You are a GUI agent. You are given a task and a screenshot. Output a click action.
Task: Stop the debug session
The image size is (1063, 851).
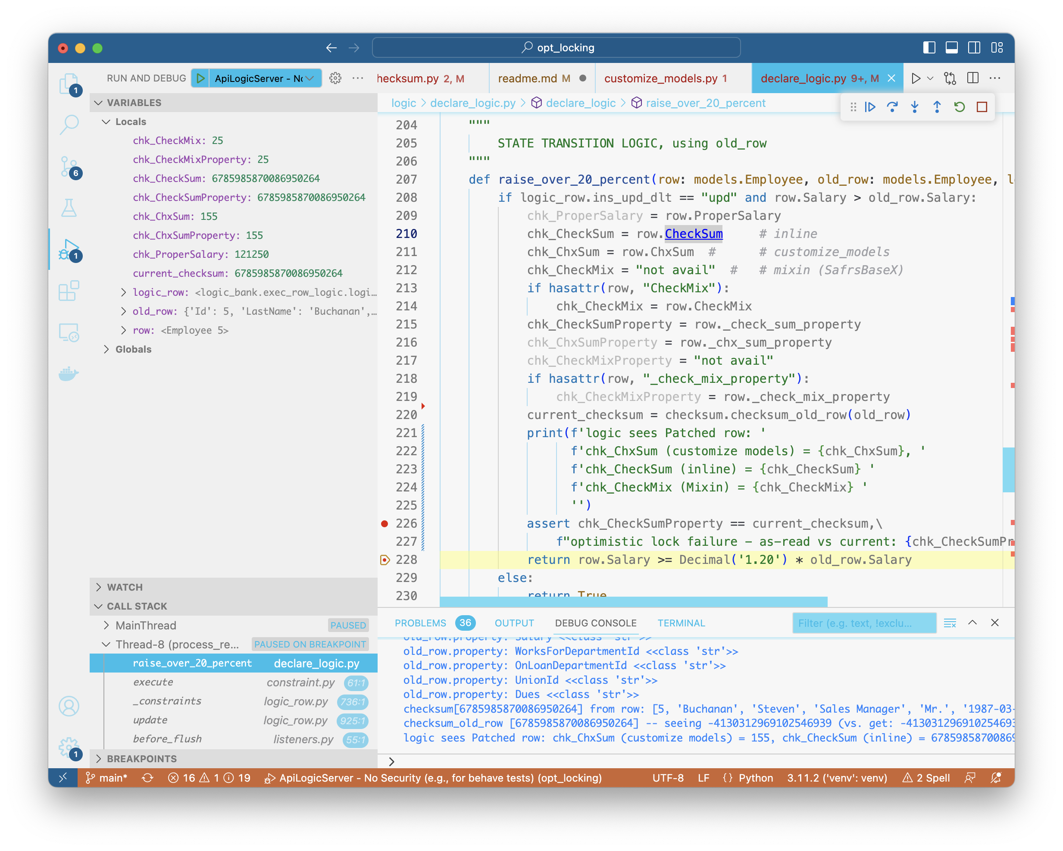[982, 107]
